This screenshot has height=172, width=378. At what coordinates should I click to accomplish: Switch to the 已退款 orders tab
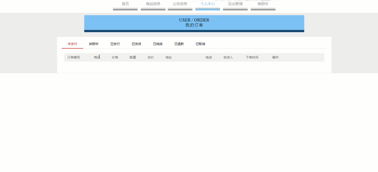(179, 44)
